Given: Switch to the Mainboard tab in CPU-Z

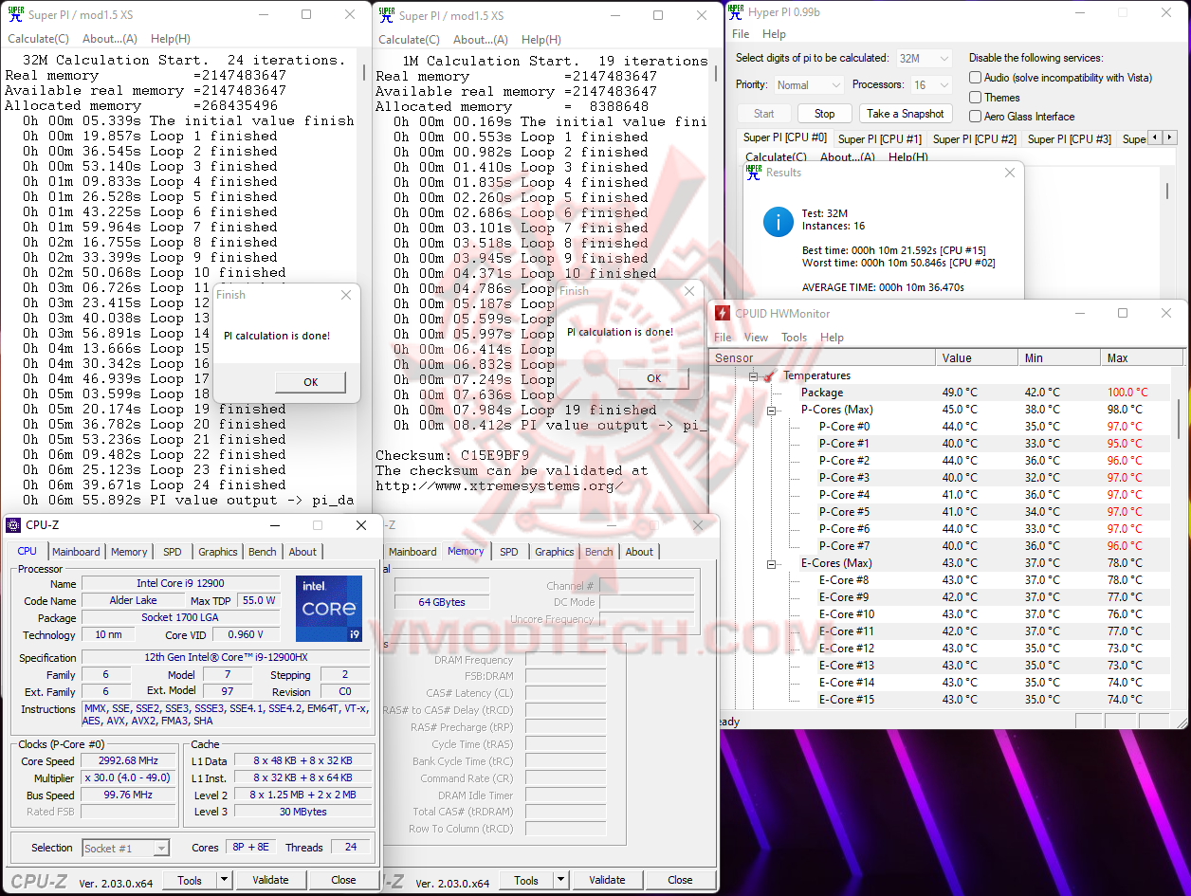Looking at the screenshot, I should 76,552.
